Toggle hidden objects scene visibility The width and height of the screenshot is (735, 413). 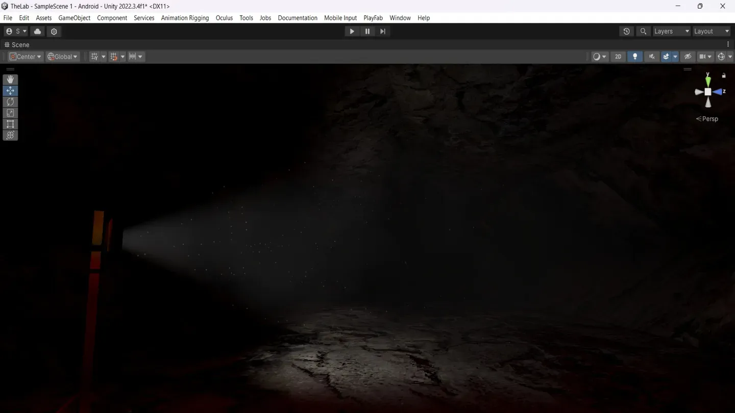point(688,57)
